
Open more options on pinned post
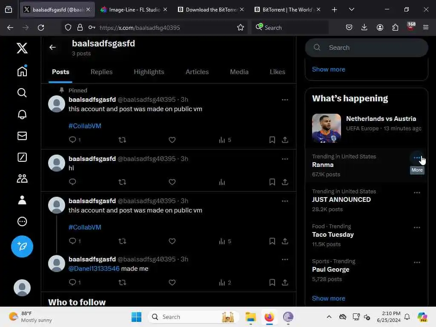(285, 100)
